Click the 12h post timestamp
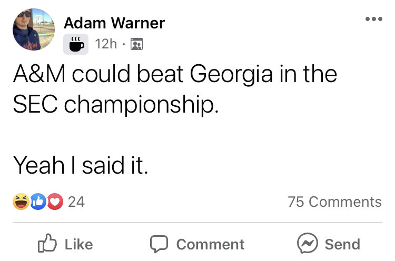 (106, 44)
